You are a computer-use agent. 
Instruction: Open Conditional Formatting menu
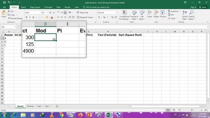(124, 15)
